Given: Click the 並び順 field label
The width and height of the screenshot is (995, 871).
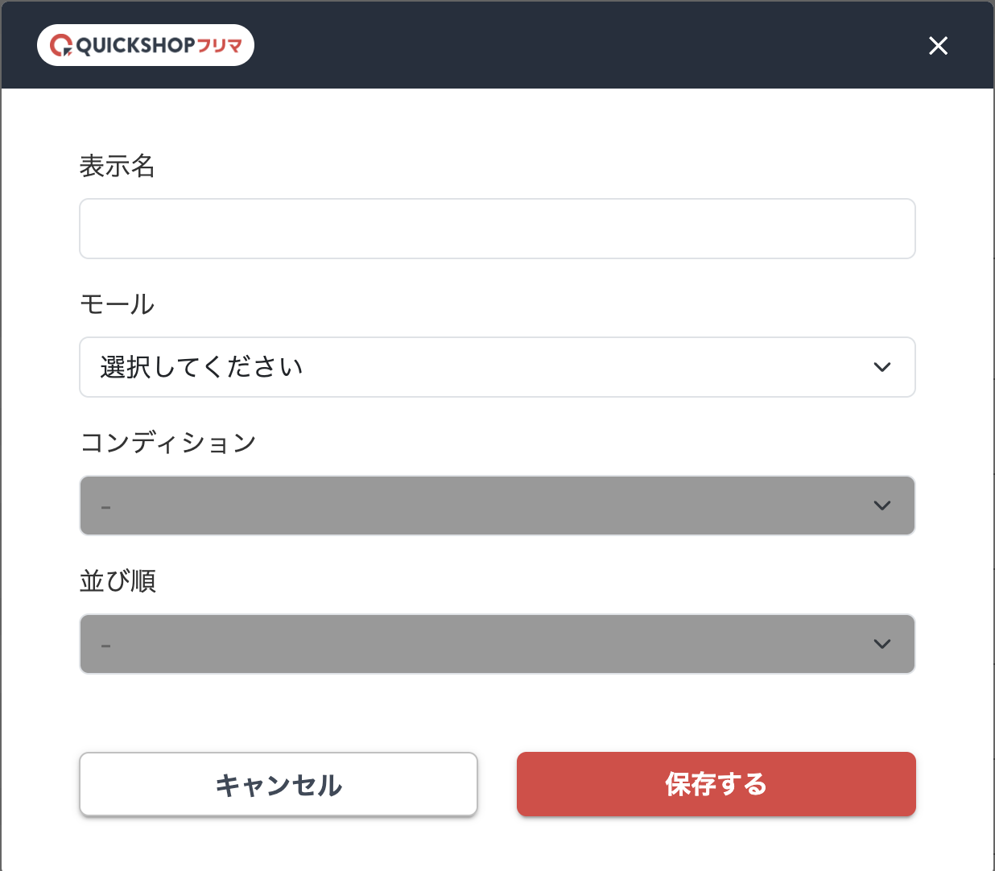Looking at the screenshot, I should [118, 581].
